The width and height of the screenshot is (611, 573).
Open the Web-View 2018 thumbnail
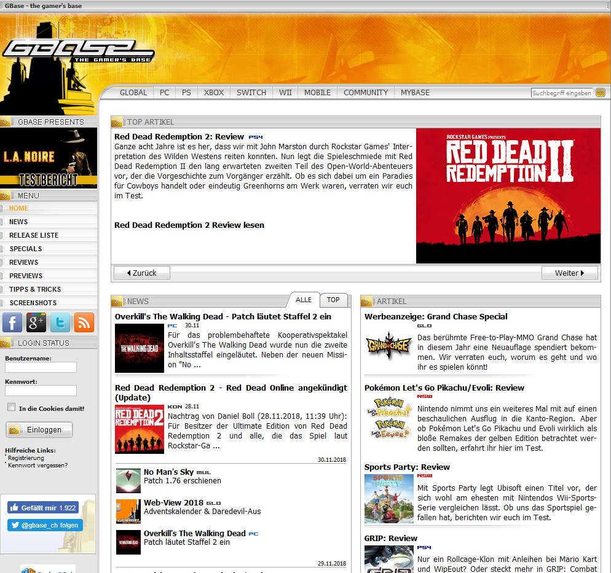click(128, 512)
